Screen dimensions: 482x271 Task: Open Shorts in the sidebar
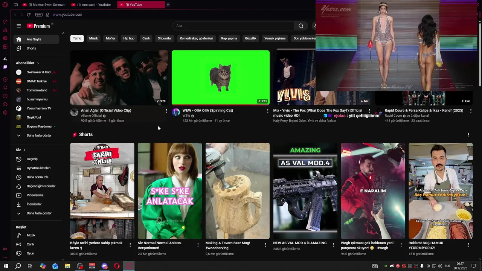pos(36,49)
